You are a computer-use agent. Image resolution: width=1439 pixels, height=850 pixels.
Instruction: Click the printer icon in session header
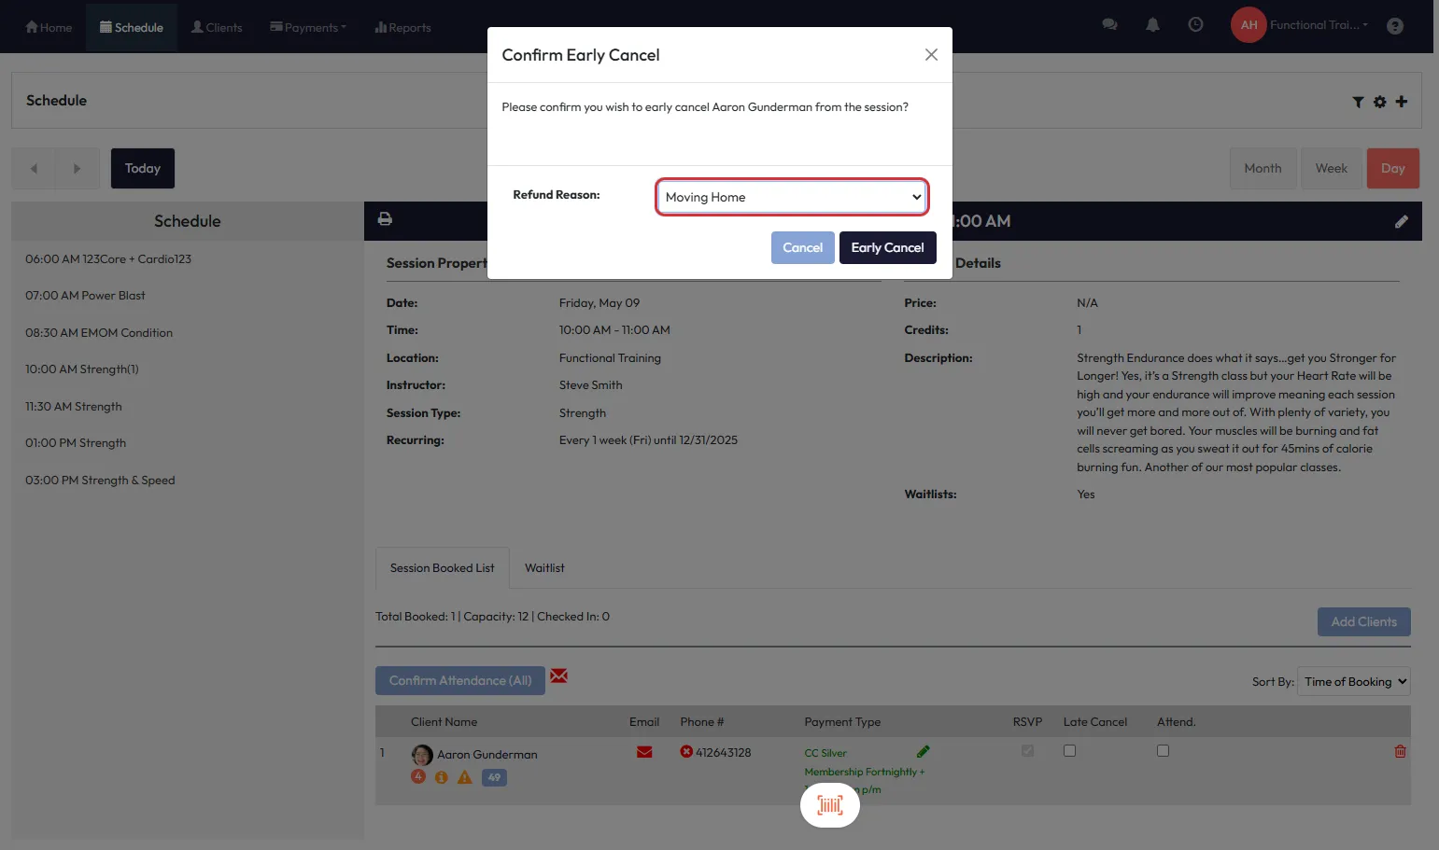385,219
